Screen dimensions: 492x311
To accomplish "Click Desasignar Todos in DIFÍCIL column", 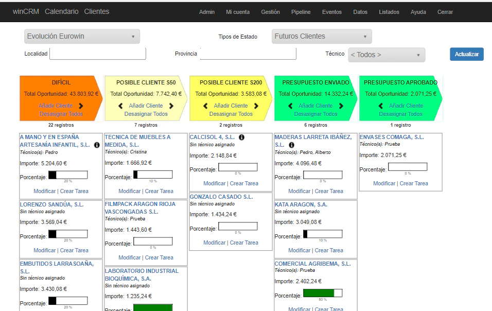I will pos(61,114).
